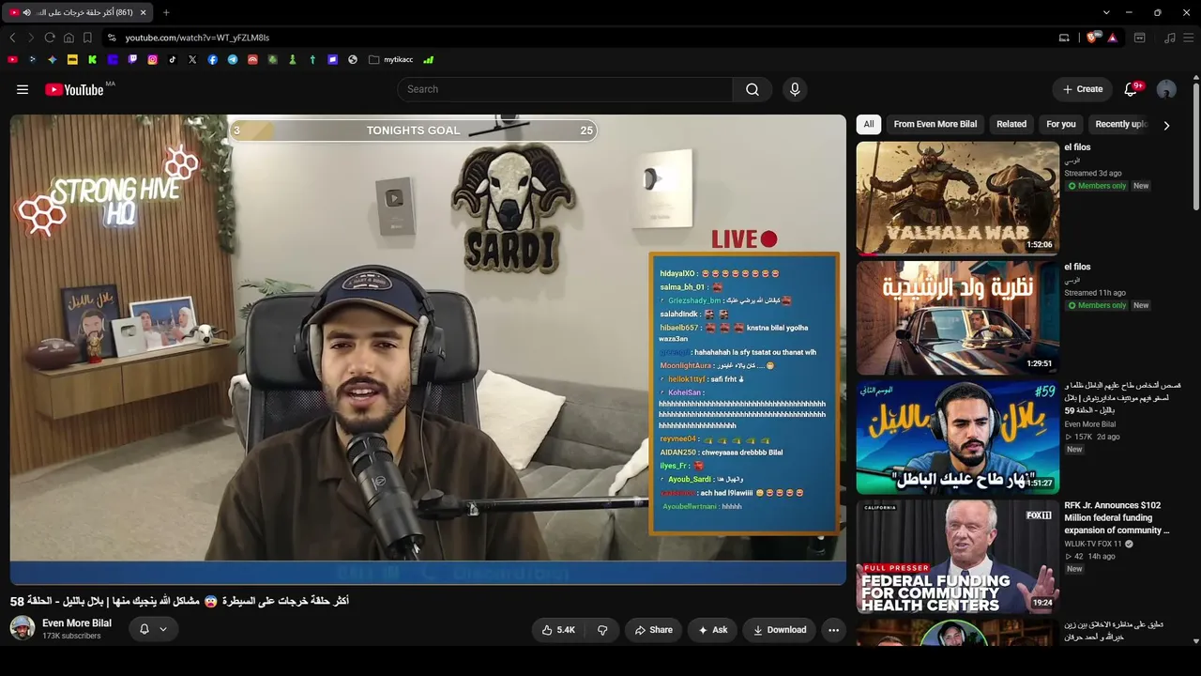Open the tab search dropdown arrow

pyautogui.click(x=1106, y=12)
